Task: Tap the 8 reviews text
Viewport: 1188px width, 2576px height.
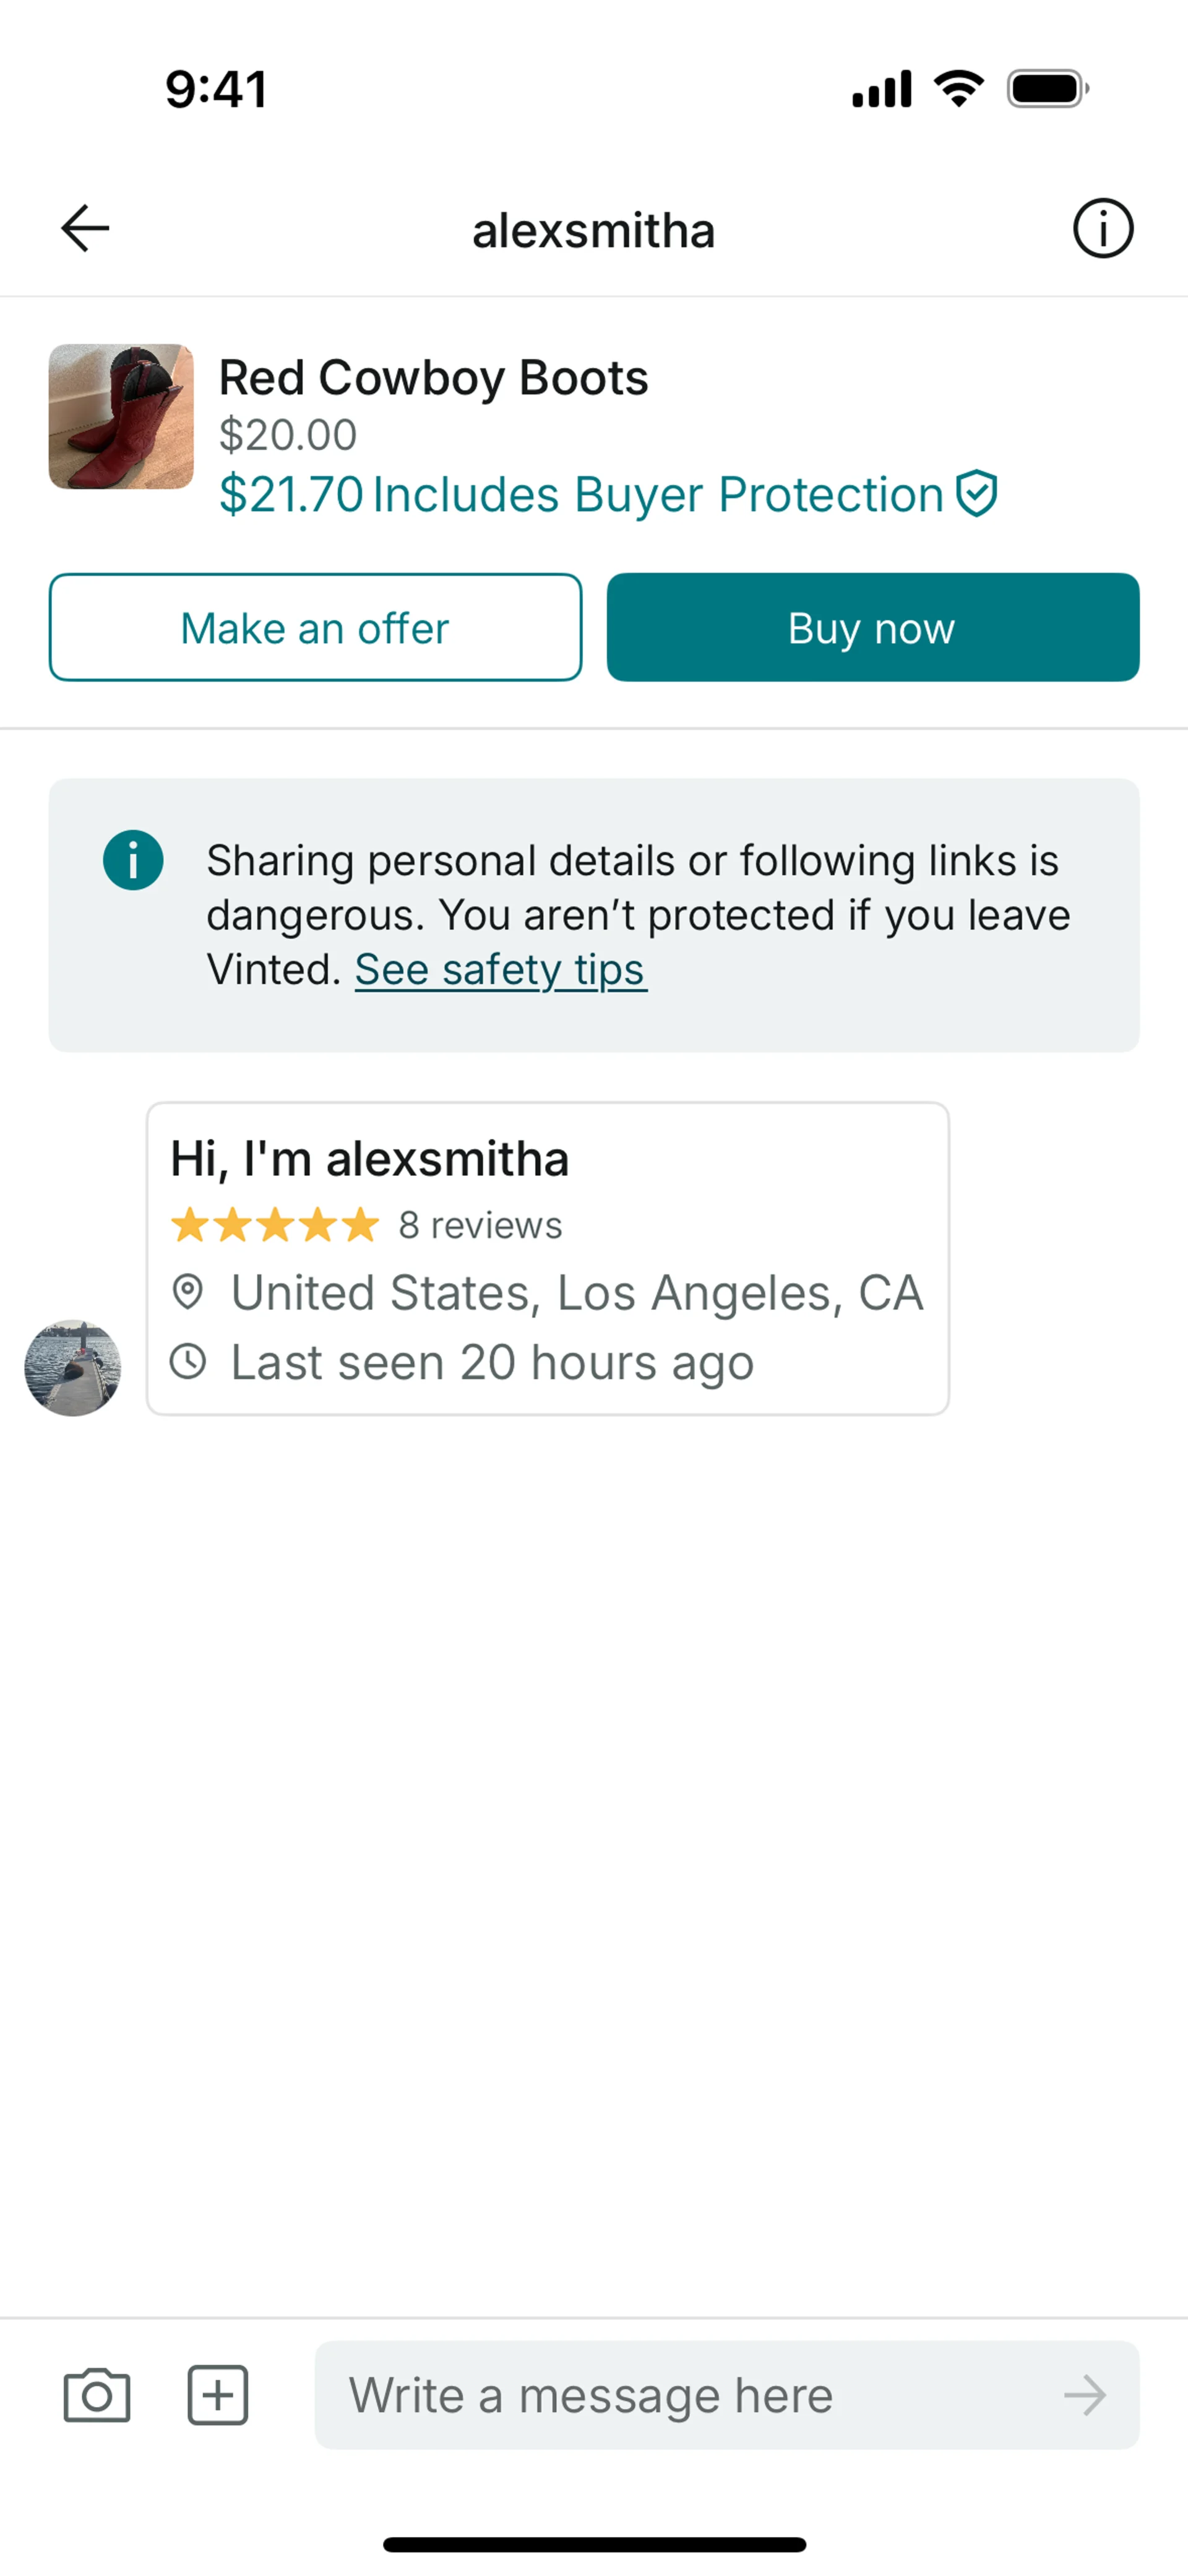Action: click(480, 1226)
